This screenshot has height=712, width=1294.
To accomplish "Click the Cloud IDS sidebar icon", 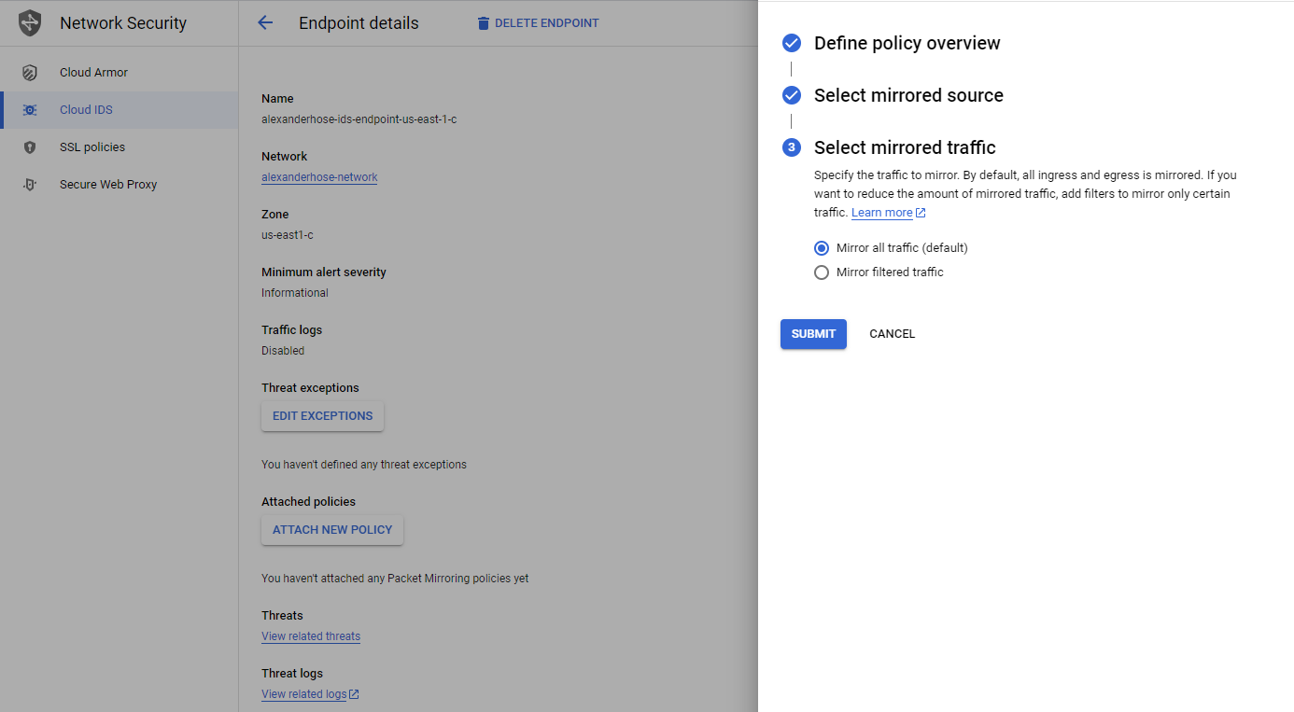I will pyautogui.click(x=30, y=110).
